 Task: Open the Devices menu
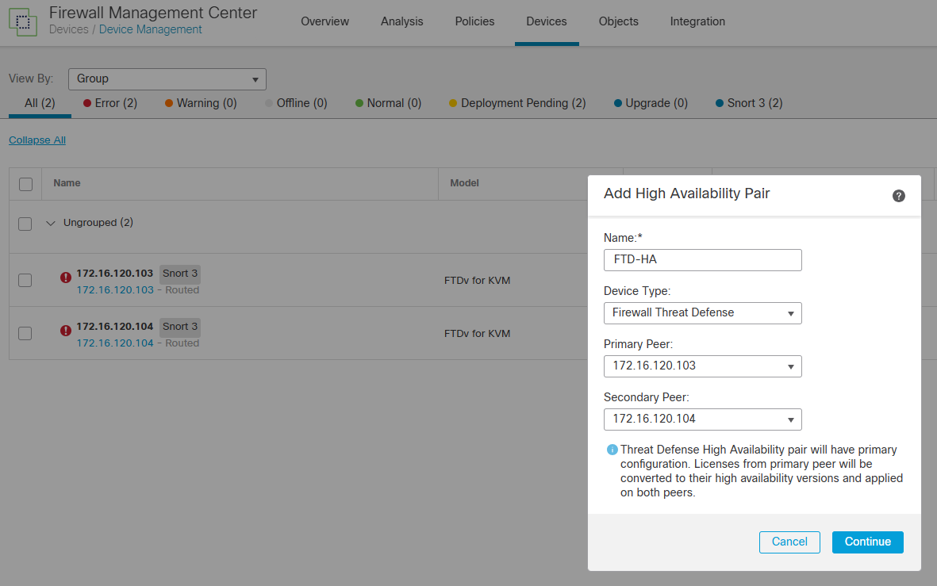[546, 21]
